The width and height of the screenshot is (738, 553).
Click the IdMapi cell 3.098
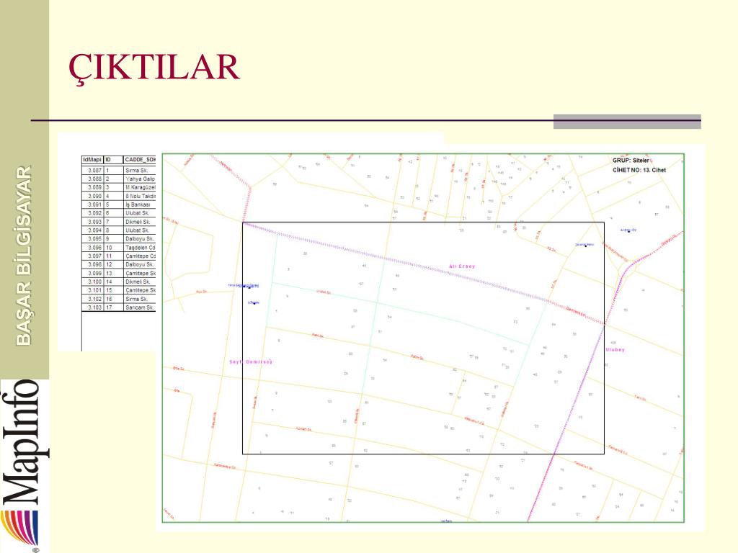pos(92,264)
